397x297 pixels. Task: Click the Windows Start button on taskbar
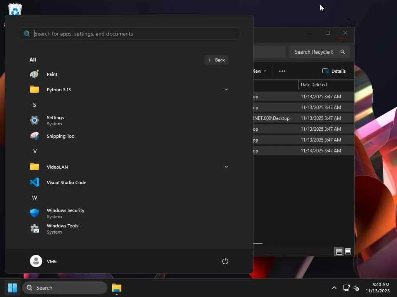tap(12, 288)
